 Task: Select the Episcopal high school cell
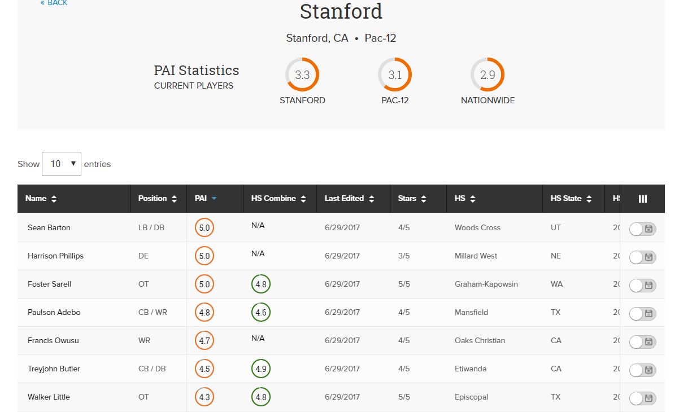point(471,397)
